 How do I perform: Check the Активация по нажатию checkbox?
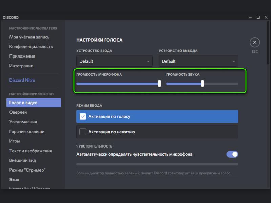(83, 132)
